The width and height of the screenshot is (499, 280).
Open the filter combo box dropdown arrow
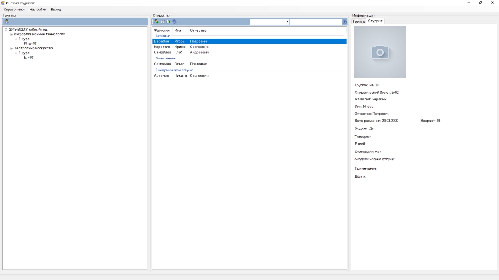point(287,22)
